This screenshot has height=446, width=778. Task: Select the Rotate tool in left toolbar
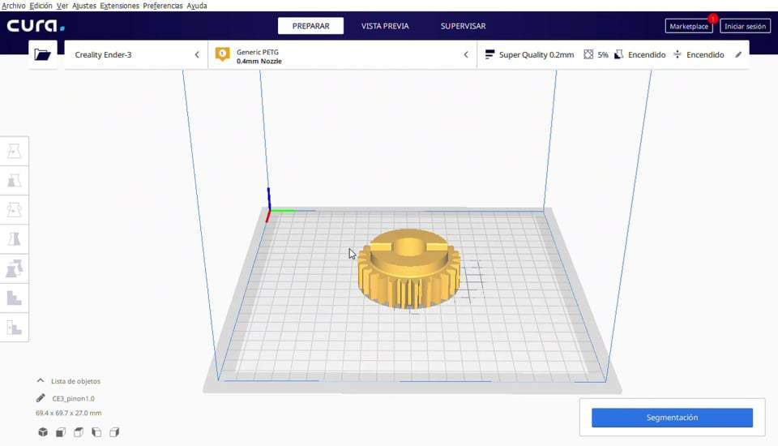15,209
